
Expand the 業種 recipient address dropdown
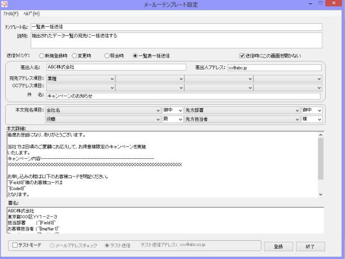click(x=112, y=79)
